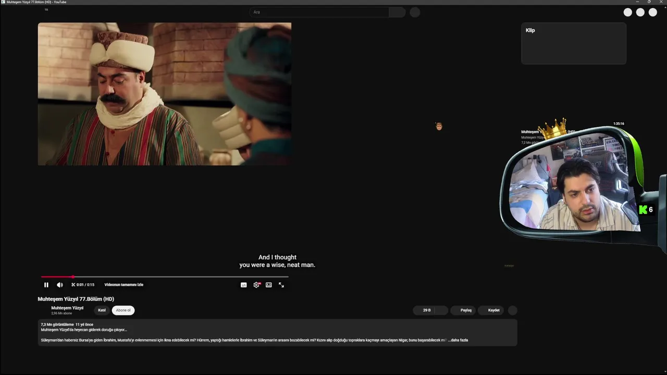Mute the video with the speaker icon
This screenshot has height=375, width=667.
60,285
